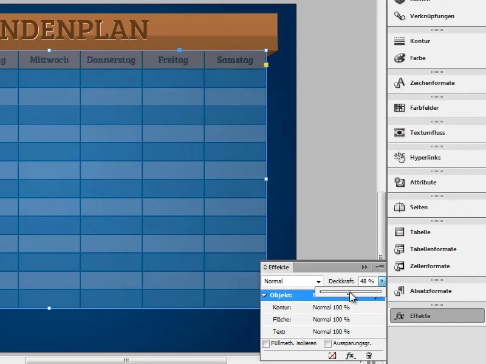
Task: Select the Fläche: Normal 100 % row
Action: coord(323,320)
